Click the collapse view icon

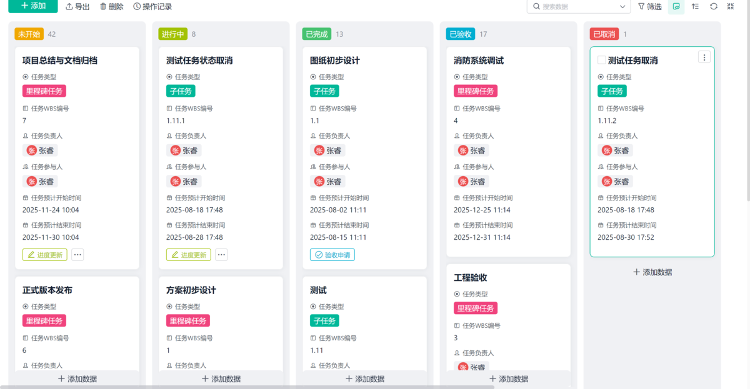[730, 6]
